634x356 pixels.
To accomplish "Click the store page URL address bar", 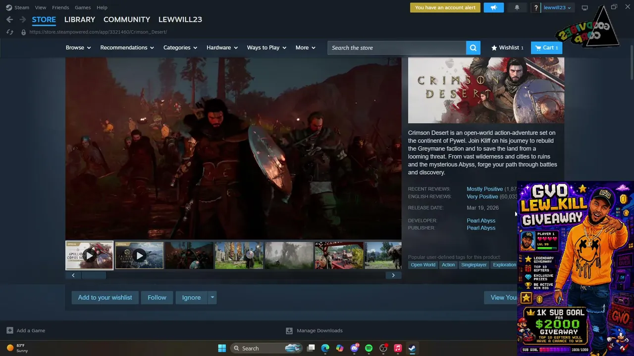I will coord(98,32).
